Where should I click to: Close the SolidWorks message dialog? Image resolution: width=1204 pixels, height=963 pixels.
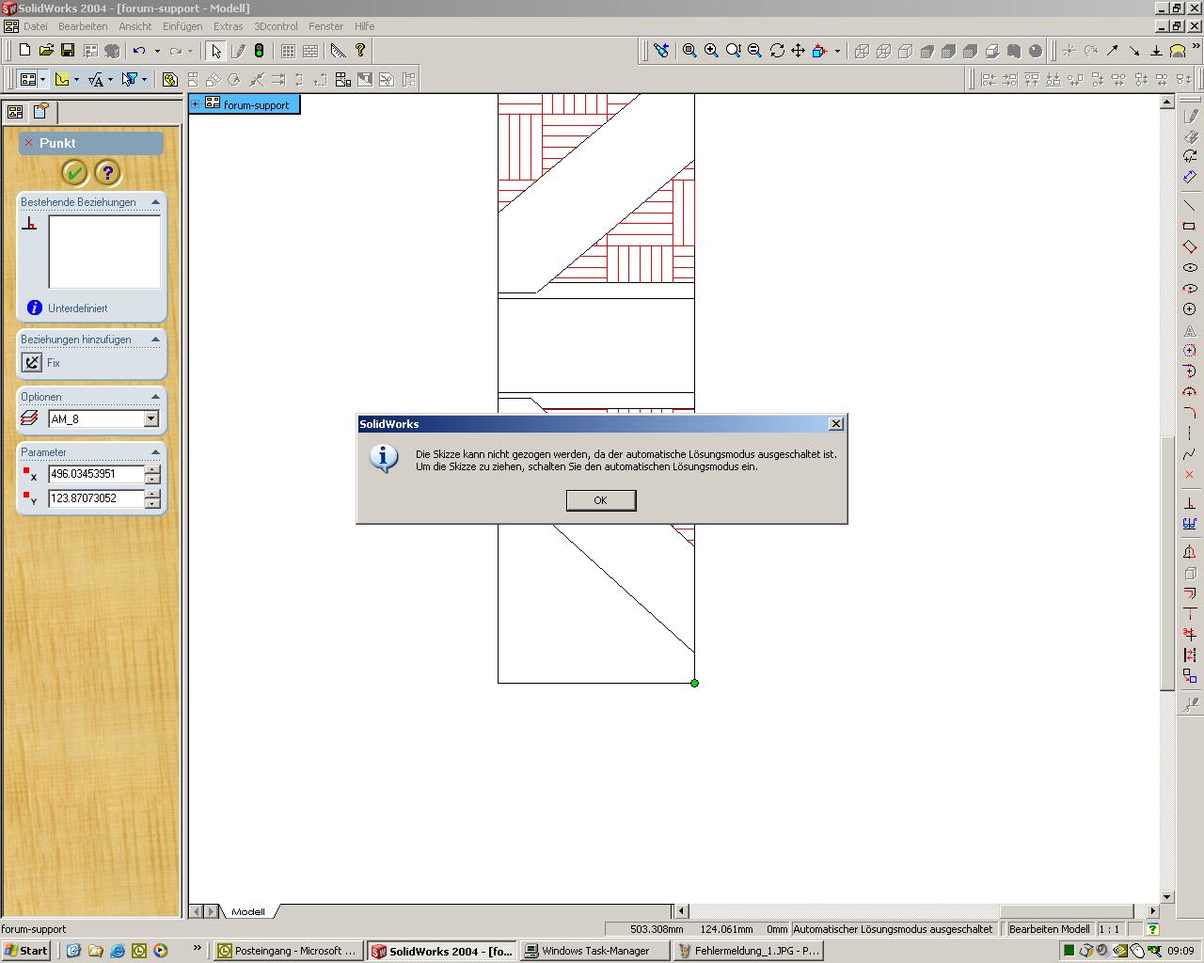[836, 424]
